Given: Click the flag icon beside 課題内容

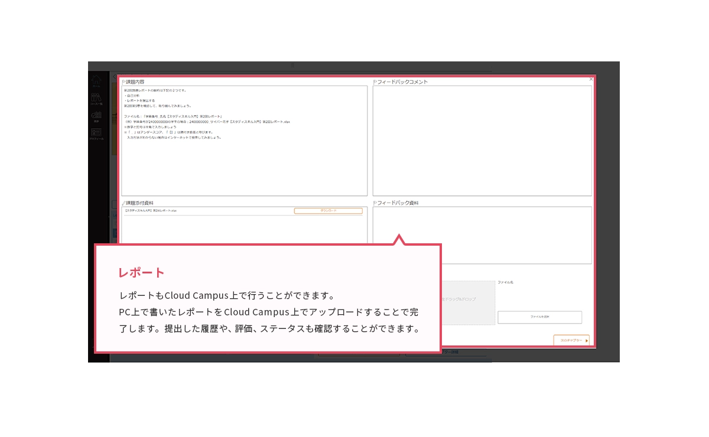Looking at the screenshot, I should (x=123, y=82).
